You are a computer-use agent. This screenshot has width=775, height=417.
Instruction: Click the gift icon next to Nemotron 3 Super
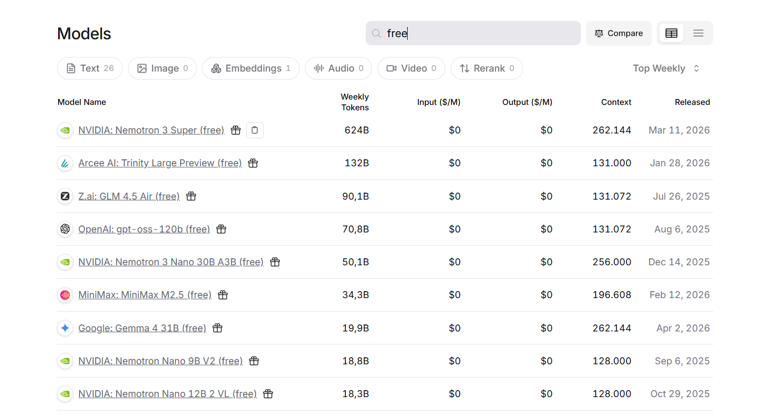coord(236,130)
